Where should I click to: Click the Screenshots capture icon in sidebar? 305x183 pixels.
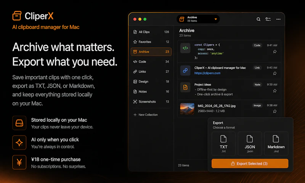point(135,101)
